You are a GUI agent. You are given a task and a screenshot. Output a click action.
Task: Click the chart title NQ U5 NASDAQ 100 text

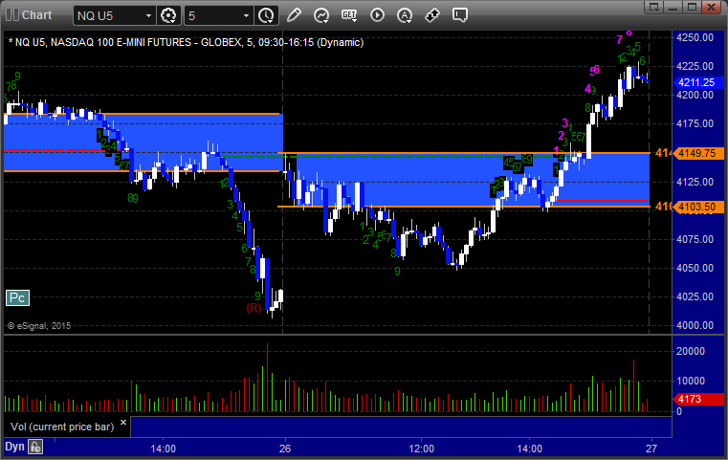click(x=186, y=42)
